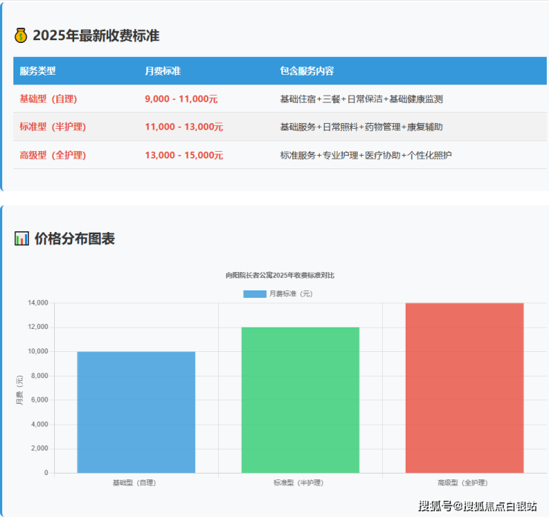
Task: Click the 9,000 - 11,000元 price cell
Action: coord(181,99)
